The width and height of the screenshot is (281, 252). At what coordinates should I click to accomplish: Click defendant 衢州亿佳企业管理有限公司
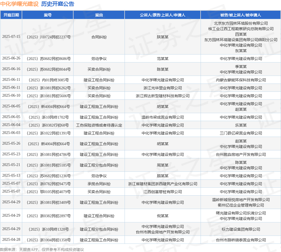pyautogui.click(x=241, y=205)
